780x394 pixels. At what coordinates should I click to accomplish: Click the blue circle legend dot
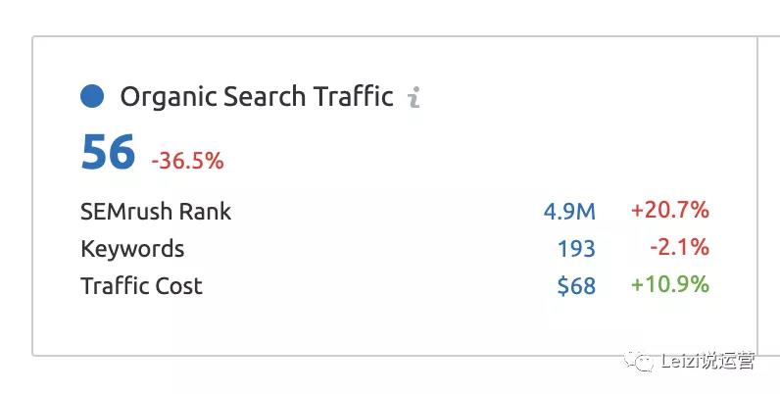pyautogui.click(x=92, y=96)
